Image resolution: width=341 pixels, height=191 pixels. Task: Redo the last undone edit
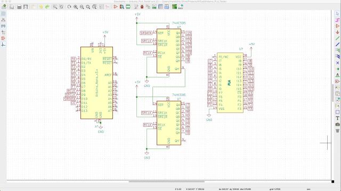(x=47, y=7)
